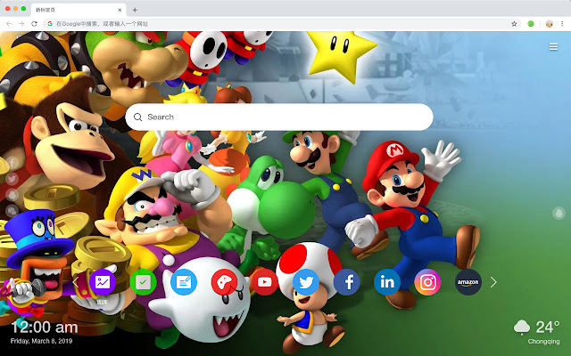
Task: Show next shortcuts with right chevron
Action: [x=493, y=282]
